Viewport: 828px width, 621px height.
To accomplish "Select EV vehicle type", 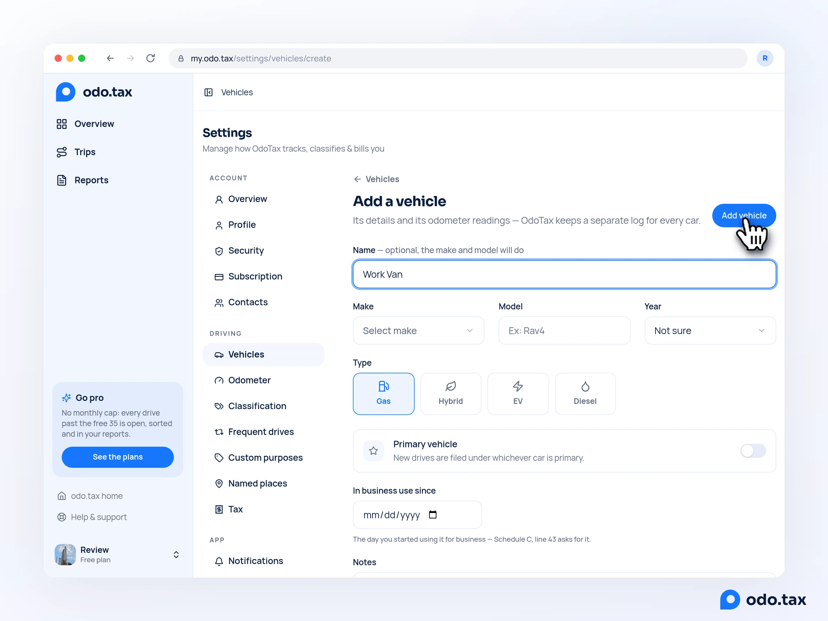I will click(518, 394).
